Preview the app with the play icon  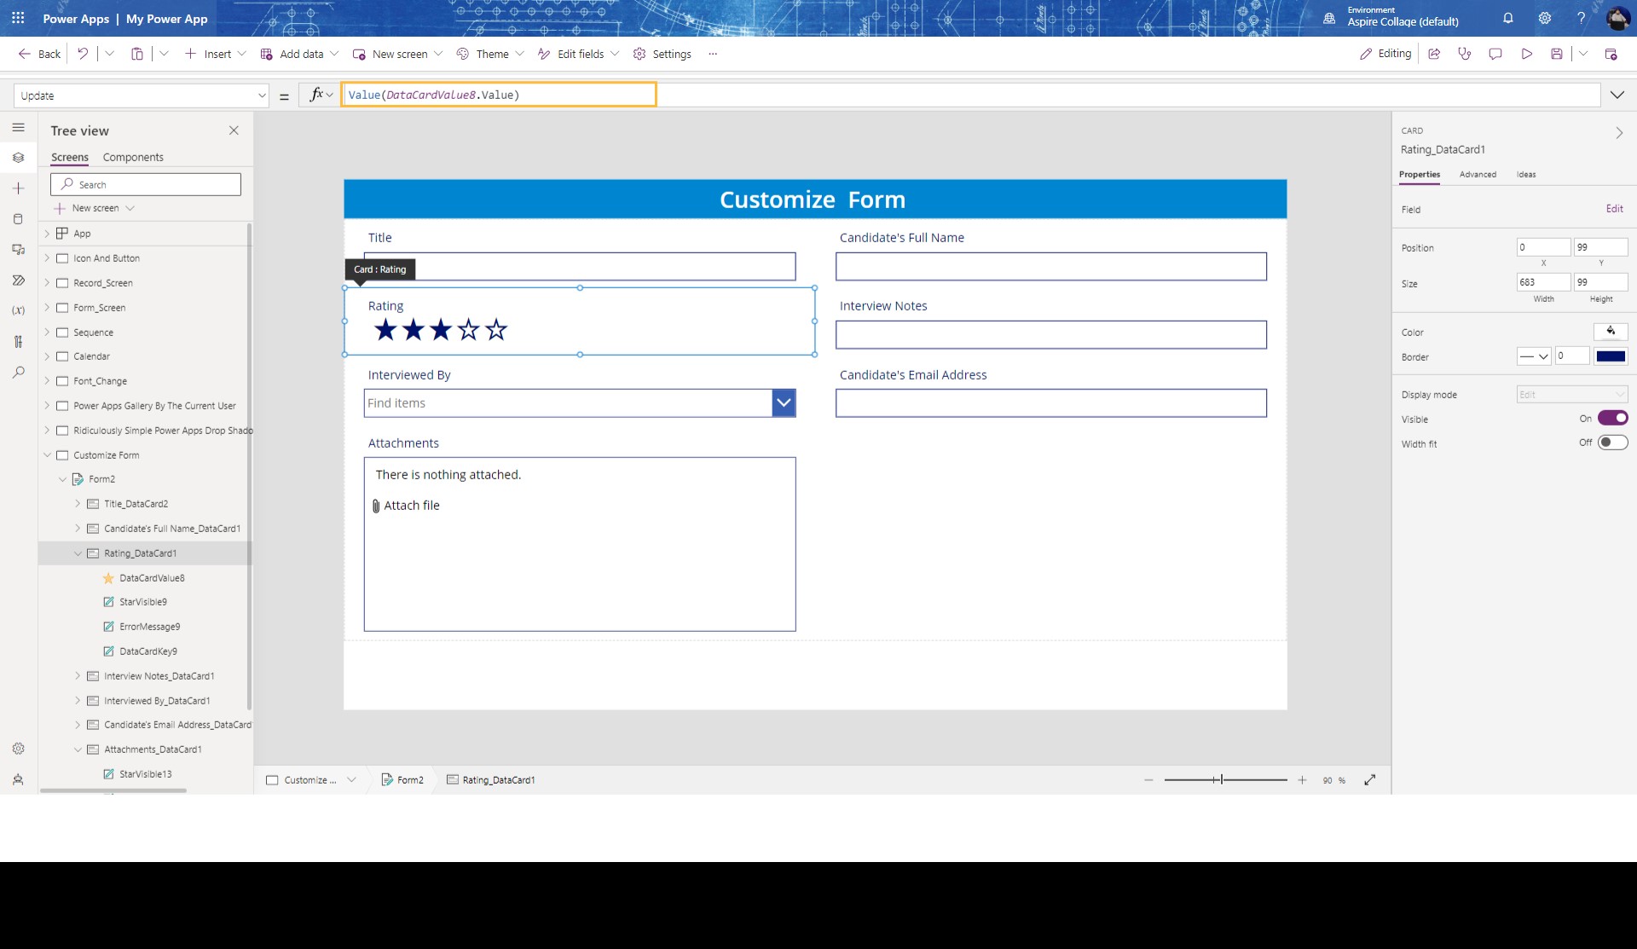click(1526, 53)
